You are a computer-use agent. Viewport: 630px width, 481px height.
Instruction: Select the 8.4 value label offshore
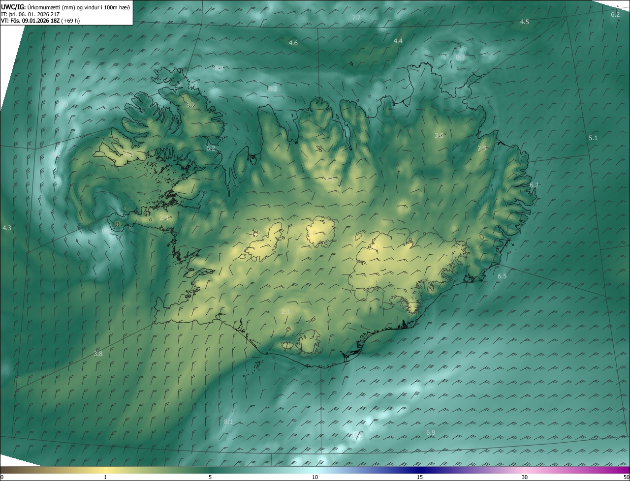(219, 68)
